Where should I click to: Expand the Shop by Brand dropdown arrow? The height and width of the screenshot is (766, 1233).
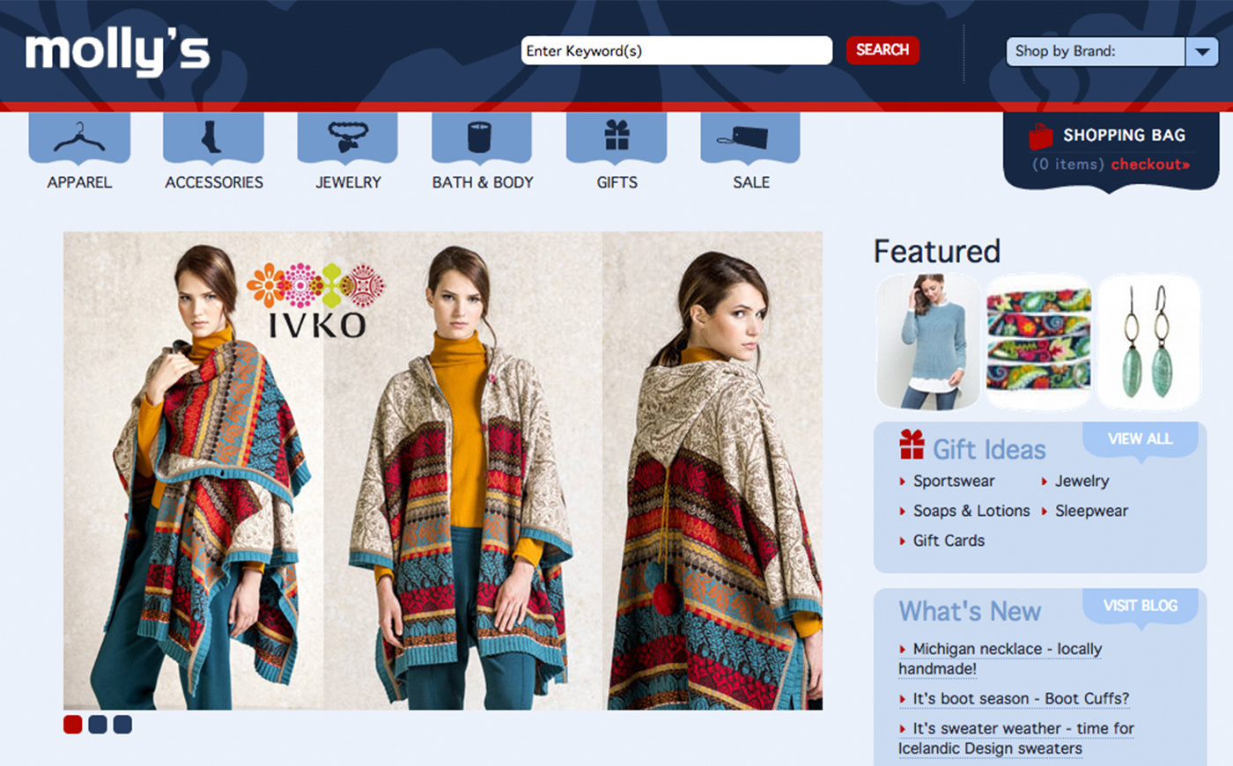[x=1202, y=52]
